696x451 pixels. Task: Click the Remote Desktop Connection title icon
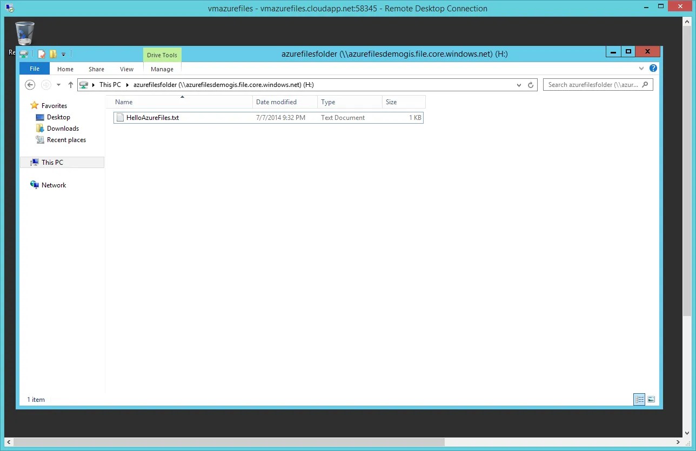[9, 8]
